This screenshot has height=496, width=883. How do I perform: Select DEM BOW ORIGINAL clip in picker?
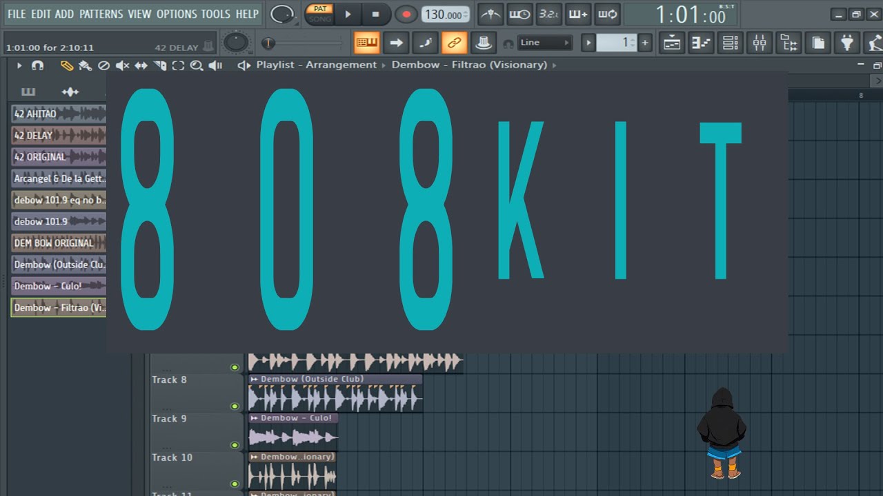[x=59, y=243]
